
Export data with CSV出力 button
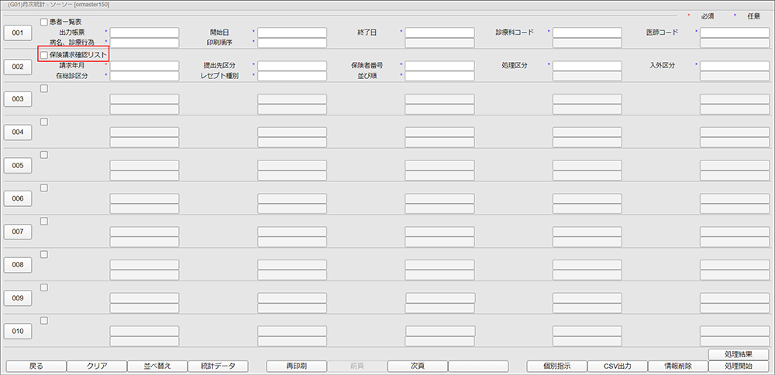(x=617, y=366)
